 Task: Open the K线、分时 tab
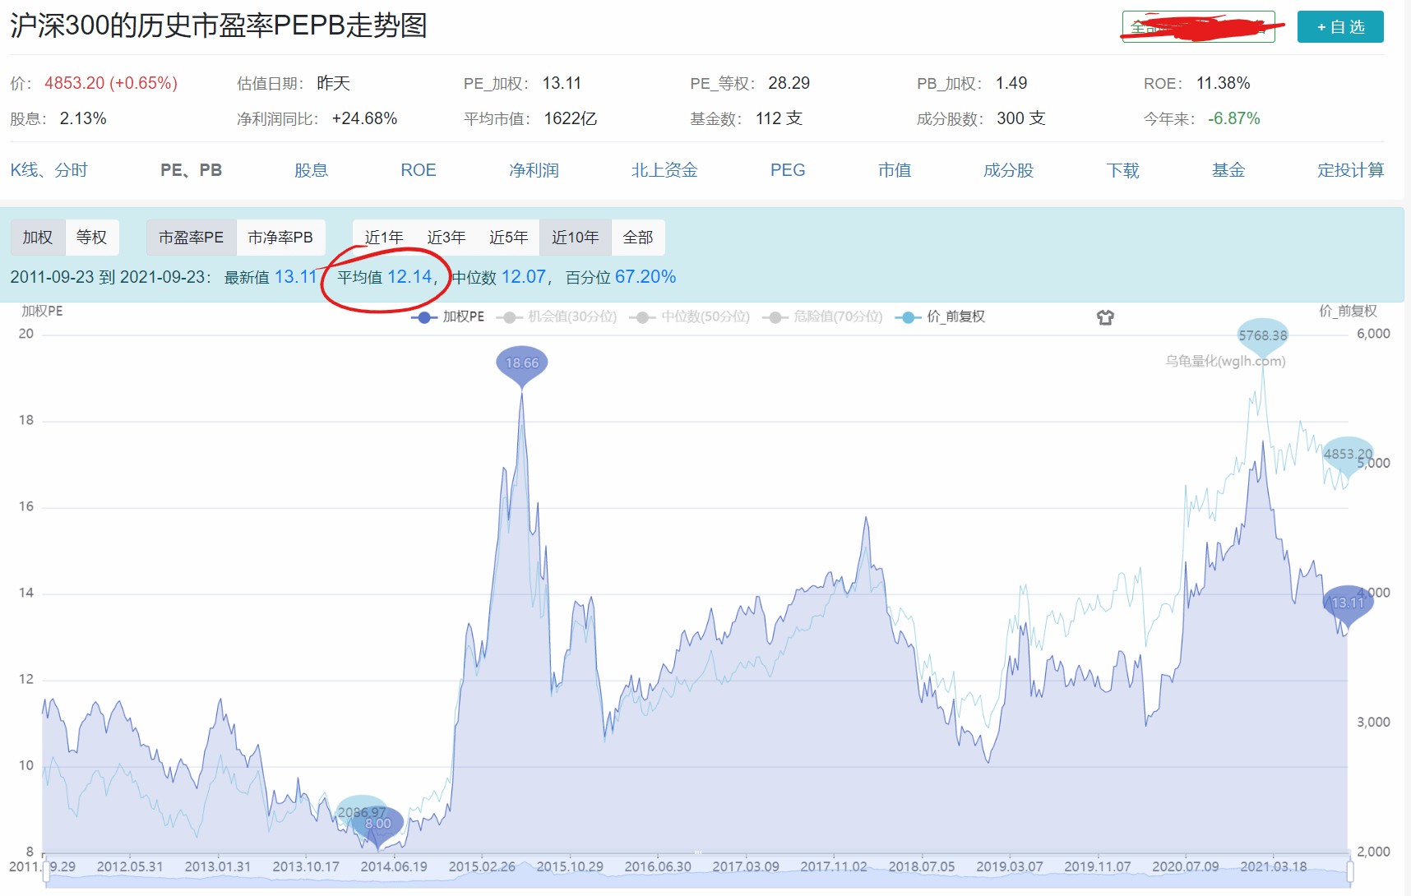(x=49, y=170)
